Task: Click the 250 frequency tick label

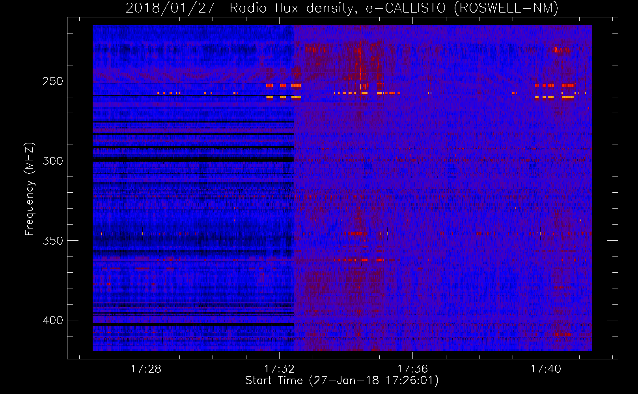Action: click(x=53, y=81)
